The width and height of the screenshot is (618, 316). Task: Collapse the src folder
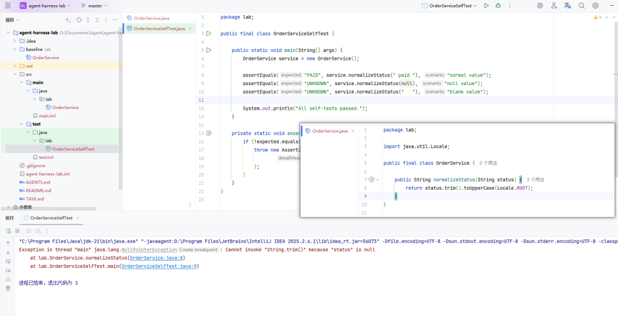pyautogui.click(x=15, y=74)
